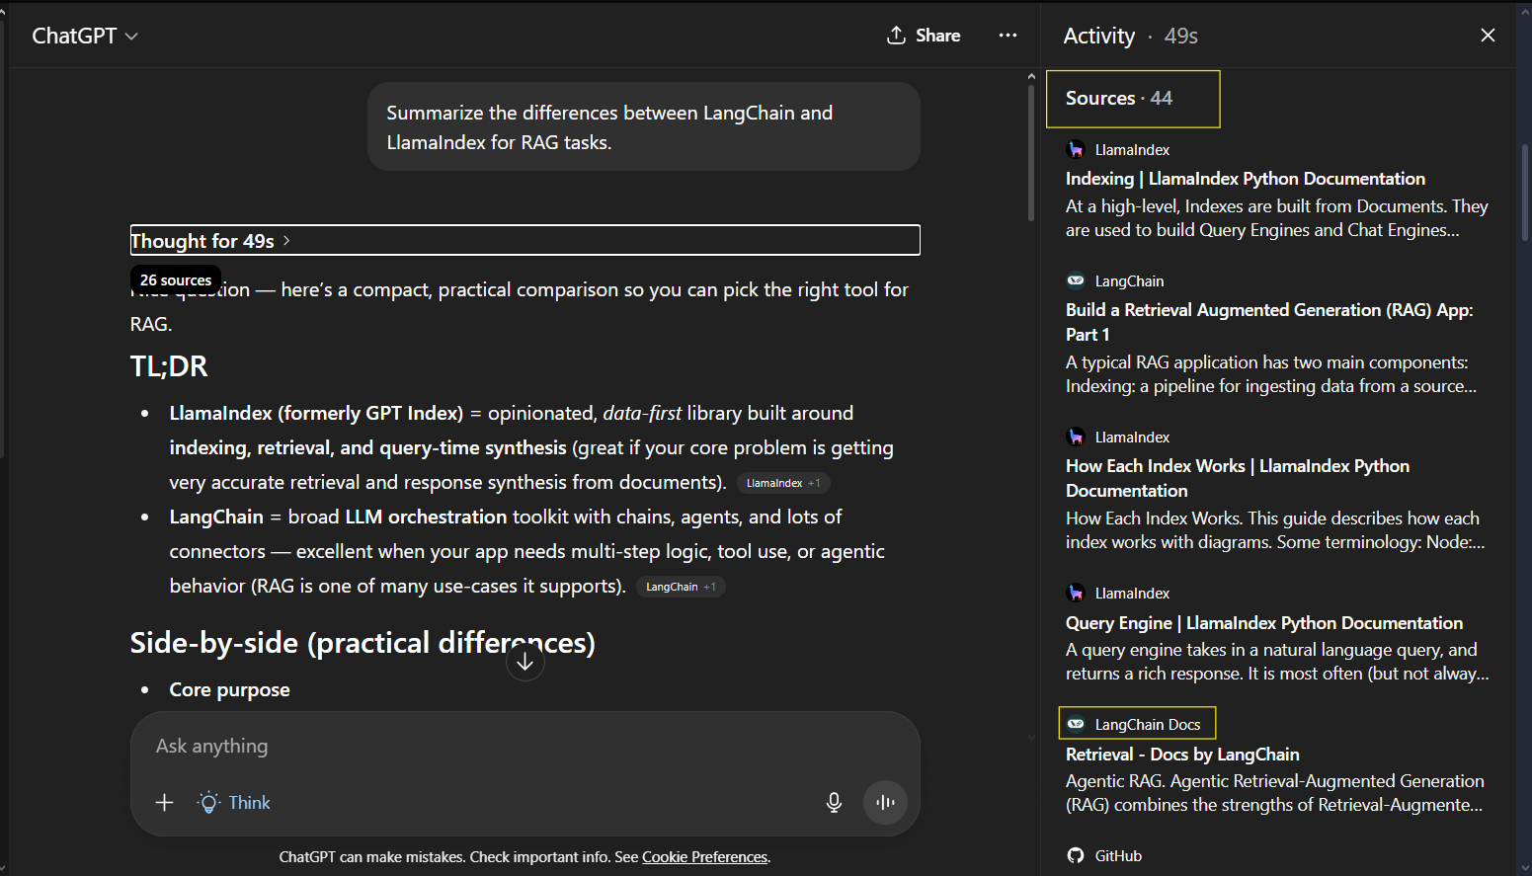The height and width of the screenshot is (876, 1532).
Task: Close the Activity panel
Action: tap(1488, 35)
